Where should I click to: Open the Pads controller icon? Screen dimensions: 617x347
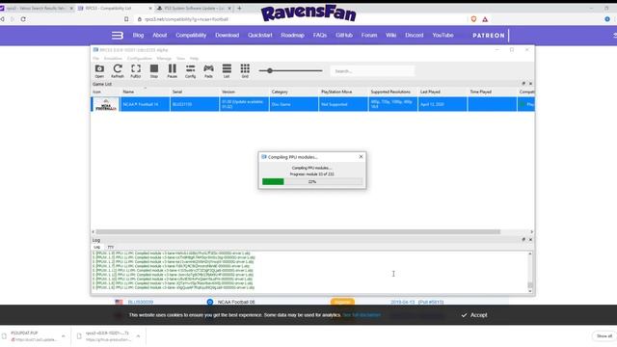pos(208,70)
